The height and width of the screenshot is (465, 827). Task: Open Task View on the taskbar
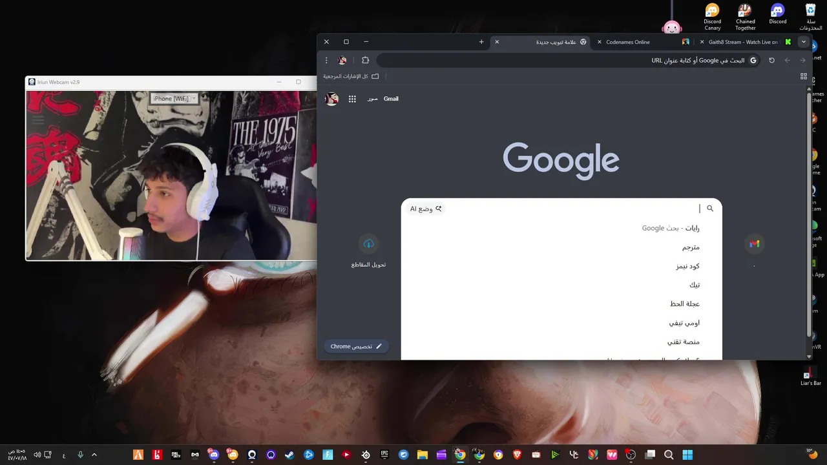[x=650, y=455]
